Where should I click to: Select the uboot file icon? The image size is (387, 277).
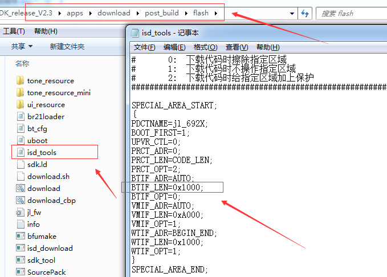click(x=21, y=140)
